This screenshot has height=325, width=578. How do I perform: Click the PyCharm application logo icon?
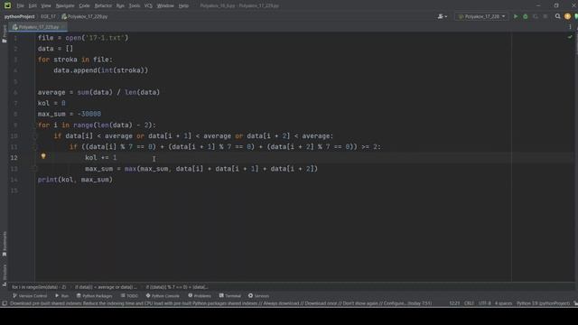[7, 5]
